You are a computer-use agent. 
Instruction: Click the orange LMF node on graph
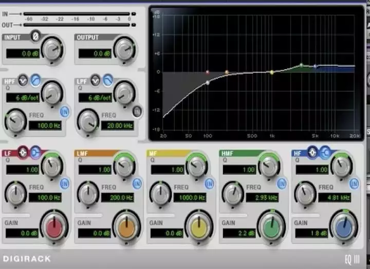point(227,72)
